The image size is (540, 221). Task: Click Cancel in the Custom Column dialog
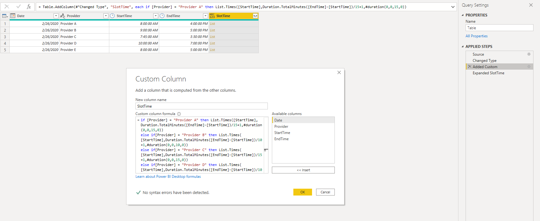click(x=325, y=192)
